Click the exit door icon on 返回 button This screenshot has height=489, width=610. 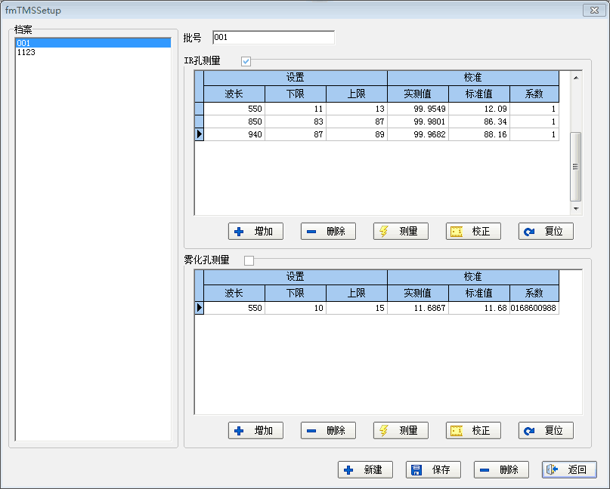click(x=553, y=469)
